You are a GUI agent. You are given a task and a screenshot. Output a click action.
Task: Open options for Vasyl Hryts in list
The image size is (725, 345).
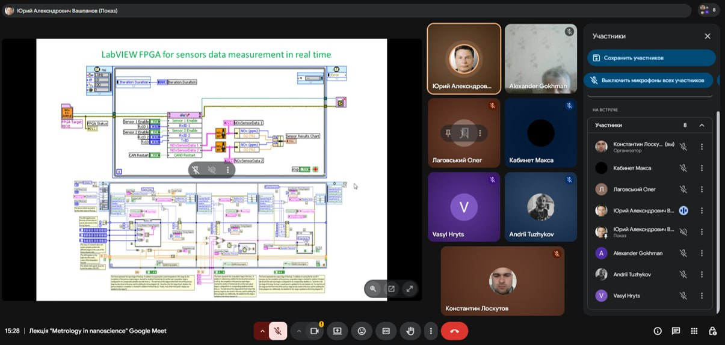tap(702, 296)
